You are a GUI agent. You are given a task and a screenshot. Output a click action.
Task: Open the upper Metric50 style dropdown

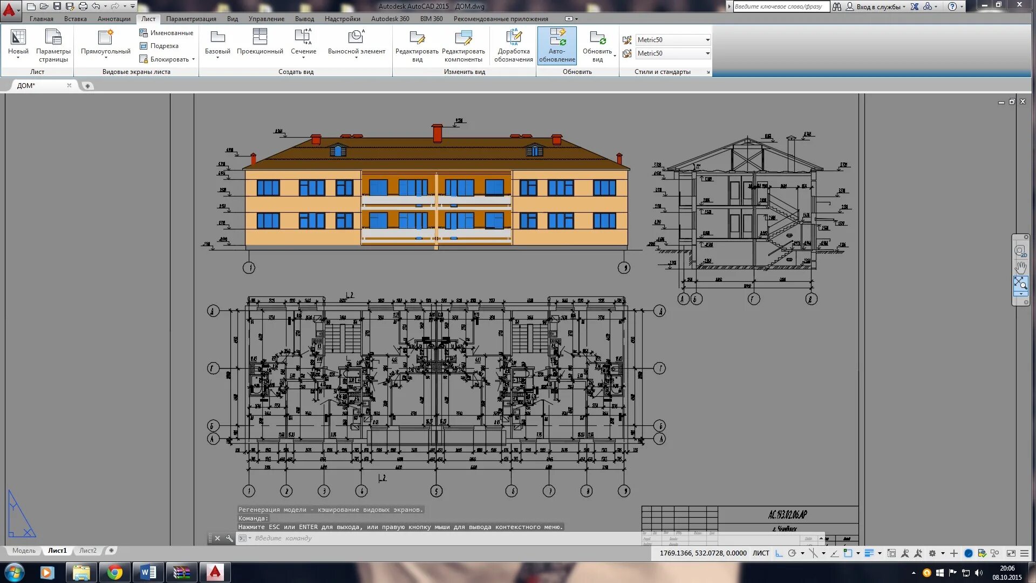click(x=707, y=40)
